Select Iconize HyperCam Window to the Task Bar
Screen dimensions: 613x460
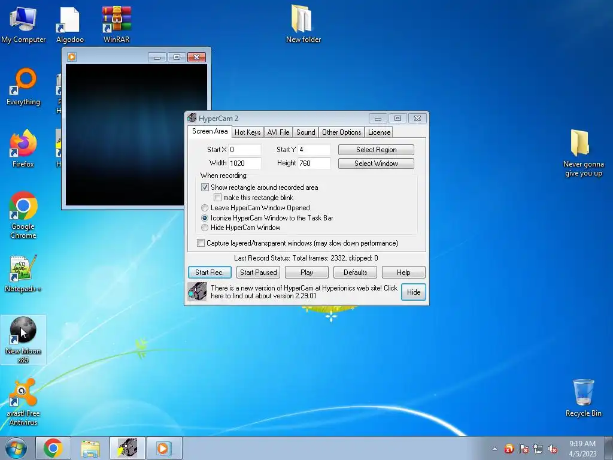(205, 218)
